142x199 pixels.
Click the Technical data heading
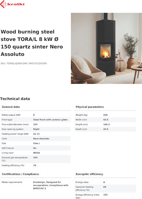pyautogui.click(x=15, y=99)
